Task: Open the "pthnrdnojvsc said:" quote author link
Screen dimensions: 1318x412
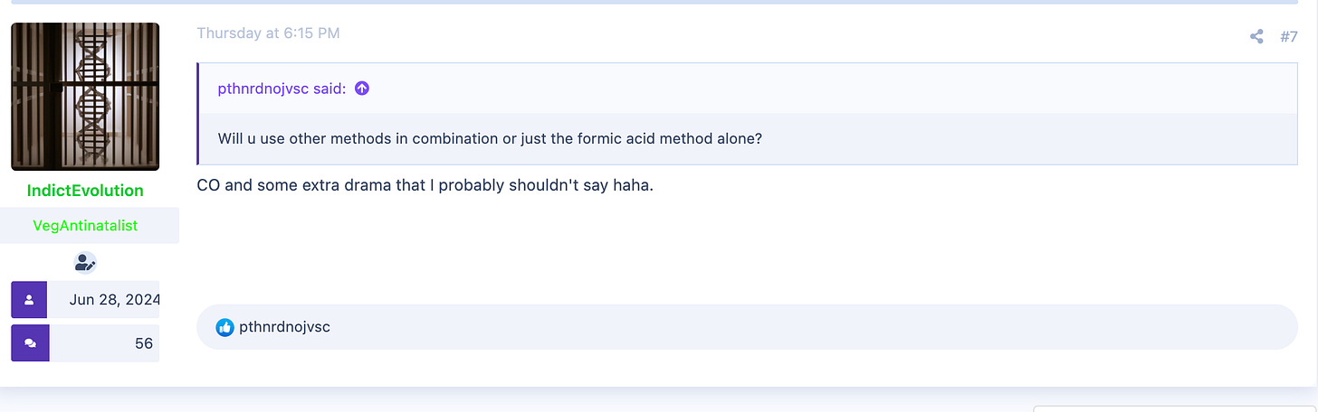Action: (x=282, y=89)
